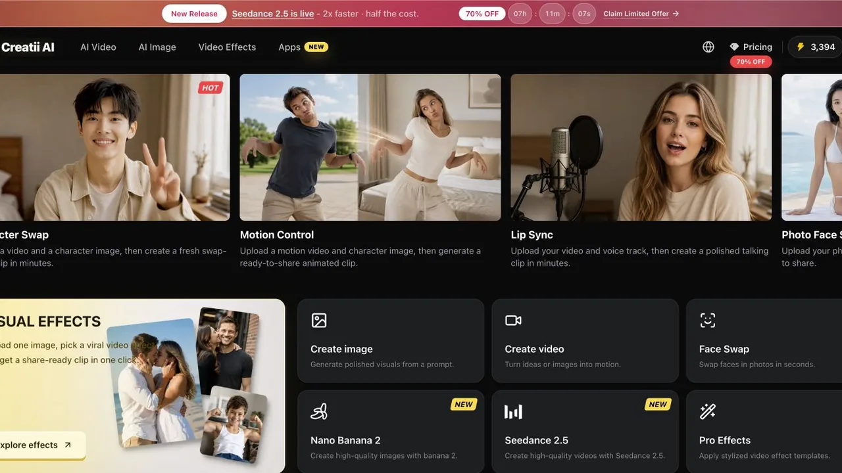The height and width of the screenshot is (473, 842).
Task: Click the Create image picture icon
Action: click(x=319, y=321)
